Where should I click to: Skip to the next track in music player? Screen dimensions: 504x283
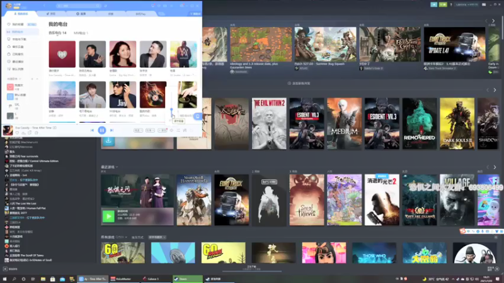pyautogui.click(x=112, y=130)
